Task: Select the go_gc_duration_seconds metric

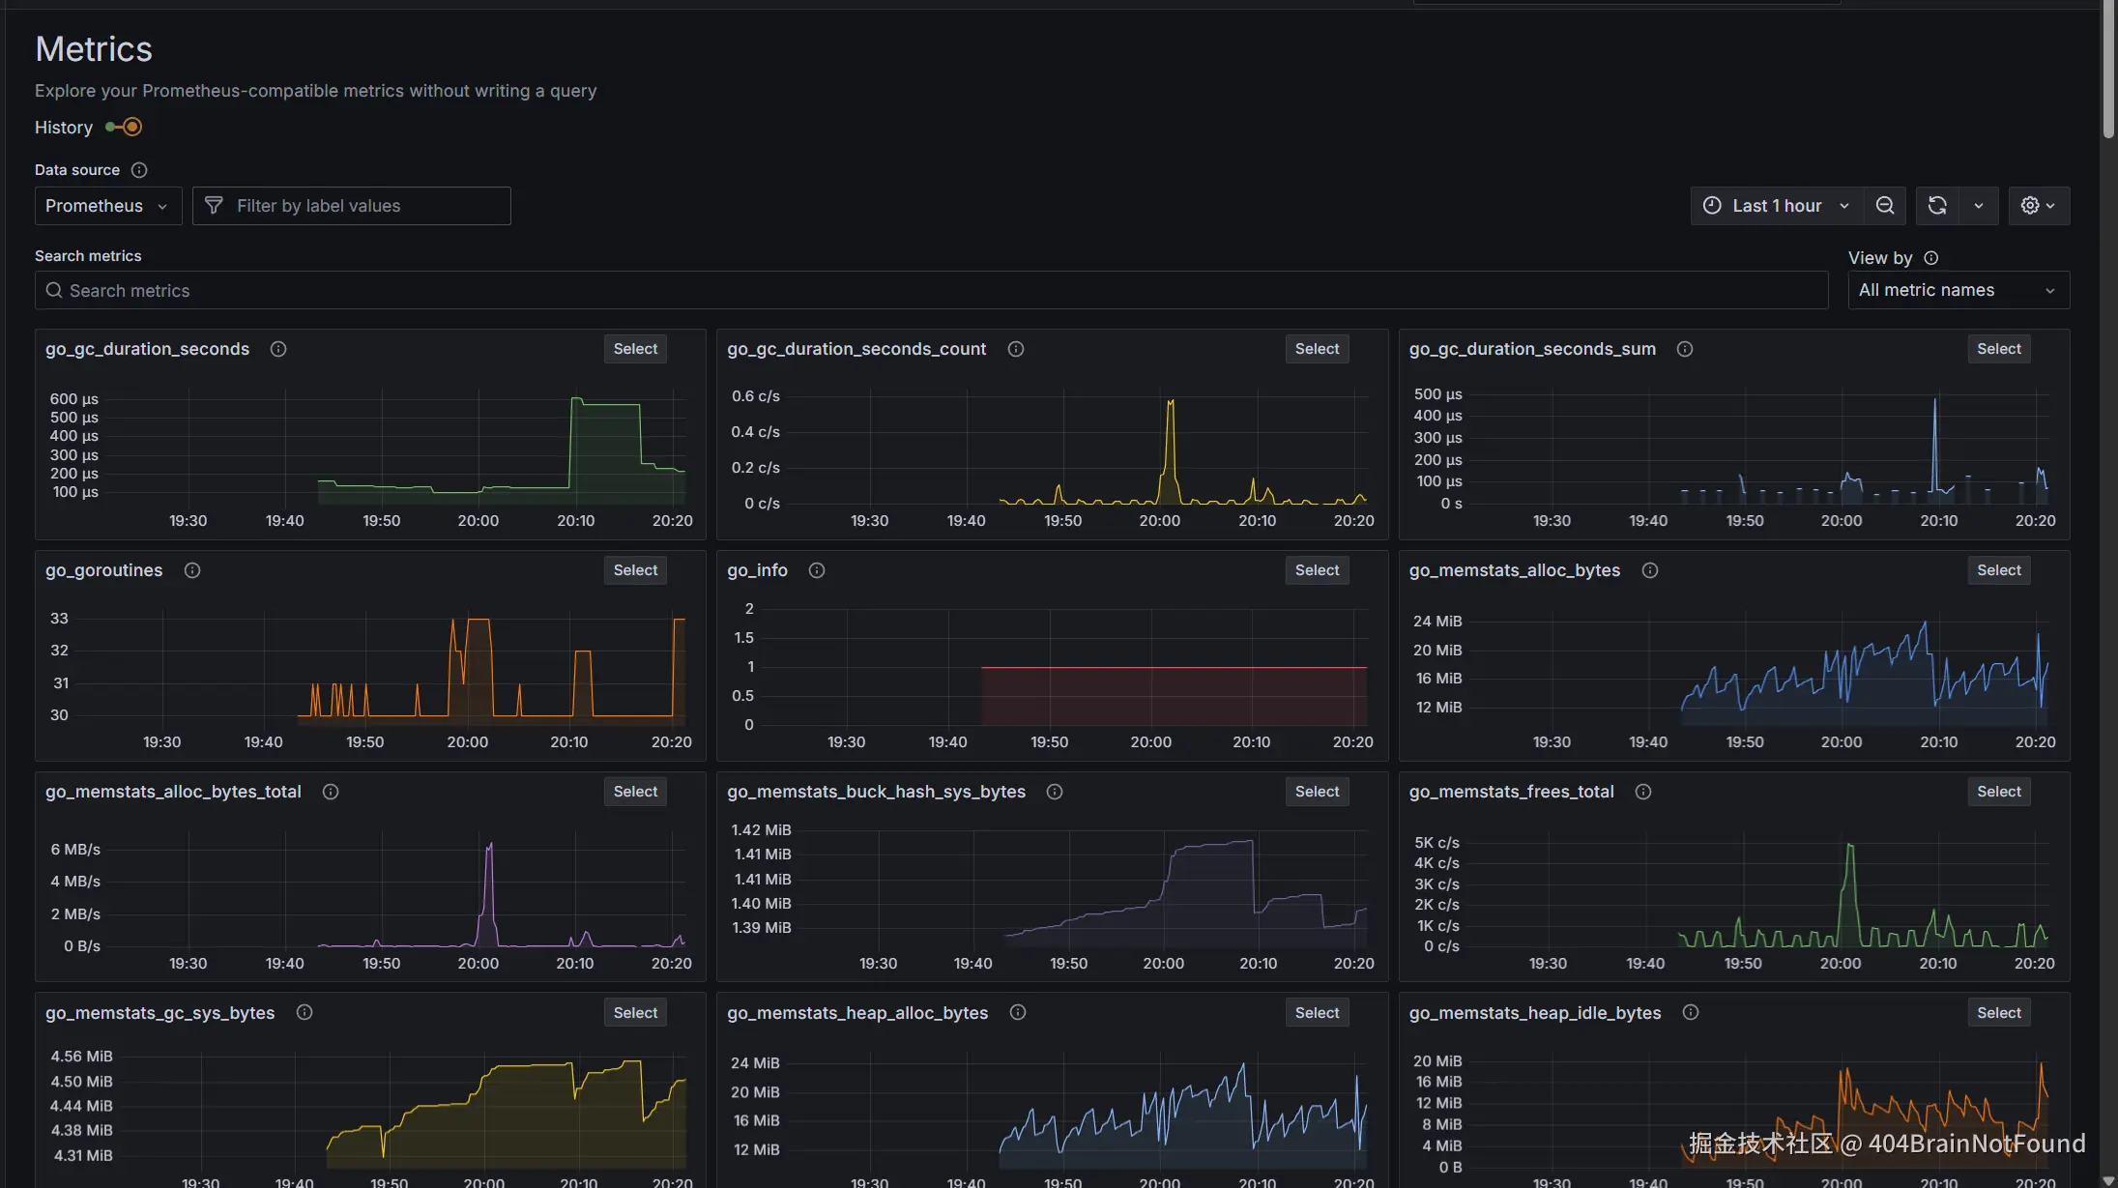Action: [635, 349]
